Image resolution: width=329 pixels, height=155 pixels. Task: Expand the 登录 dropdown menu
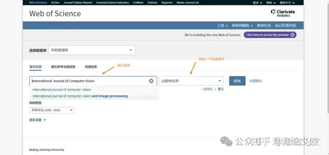click(x=257, y=3)
